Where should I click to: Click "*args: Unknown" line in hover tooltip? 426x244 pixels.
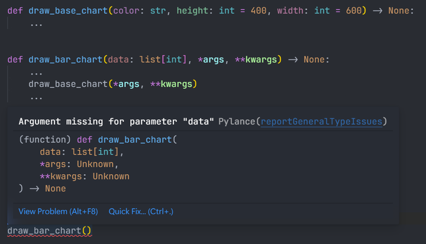79,164
